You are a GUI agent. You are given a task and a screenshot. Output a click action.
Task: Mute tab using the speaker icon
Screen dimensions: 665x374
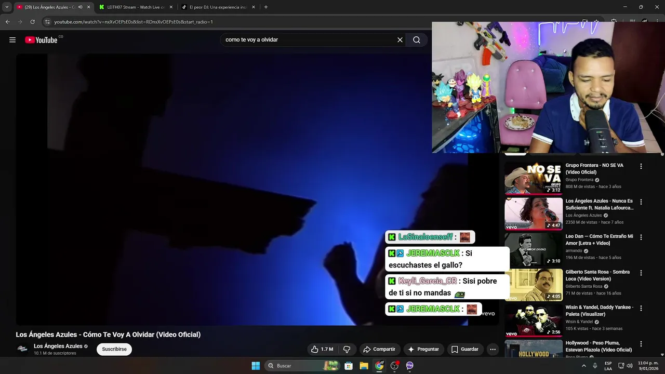pyautogui.click(x=80, y=7)
